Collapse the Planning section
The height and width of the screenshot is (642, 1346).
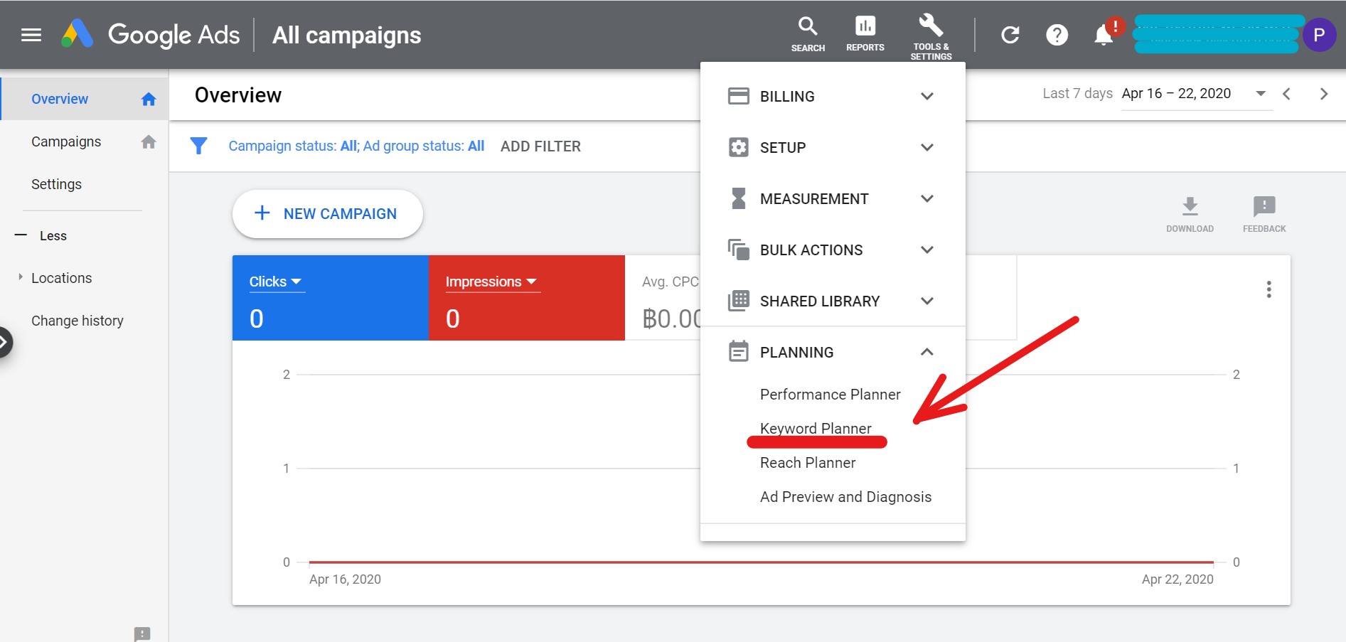coord(927,351)
